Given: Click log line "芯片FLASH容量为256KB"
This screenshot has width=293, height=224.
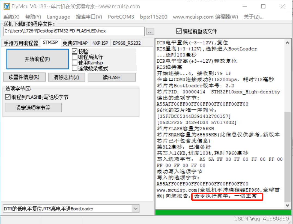Looking at the screenshot, I should (x=185, y=129).
